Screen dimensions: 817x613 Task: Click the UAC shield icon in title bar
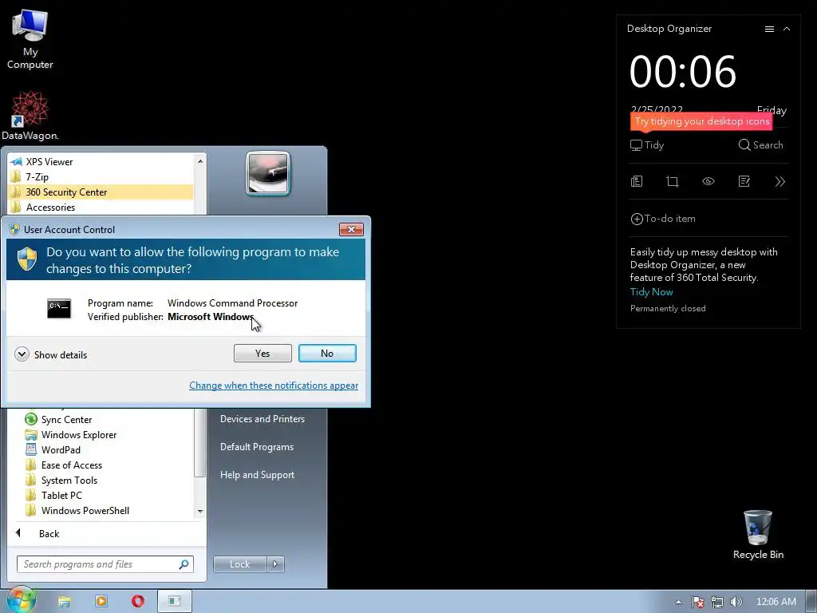point(14,229)
